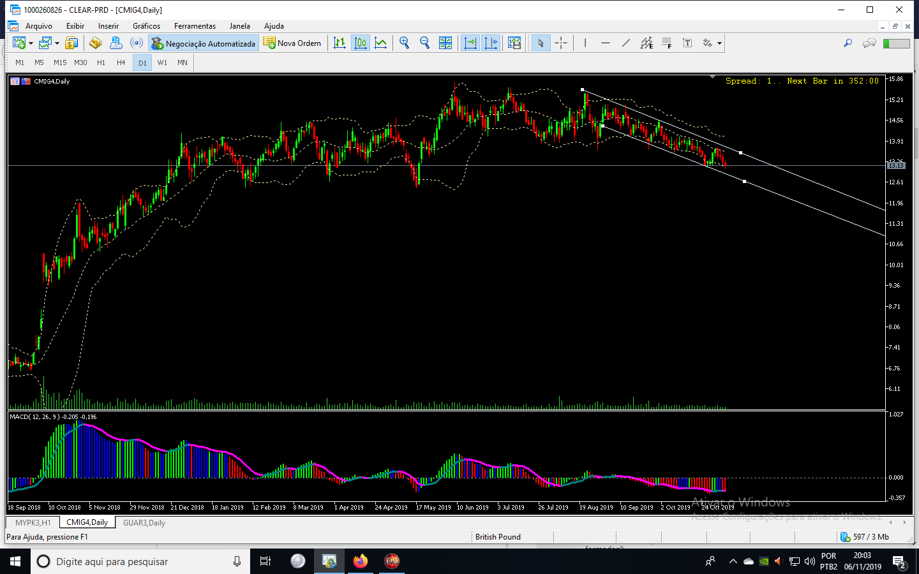919x574 pixels.
Task: Activate the standard cursor mode
Action: [541, 43]
